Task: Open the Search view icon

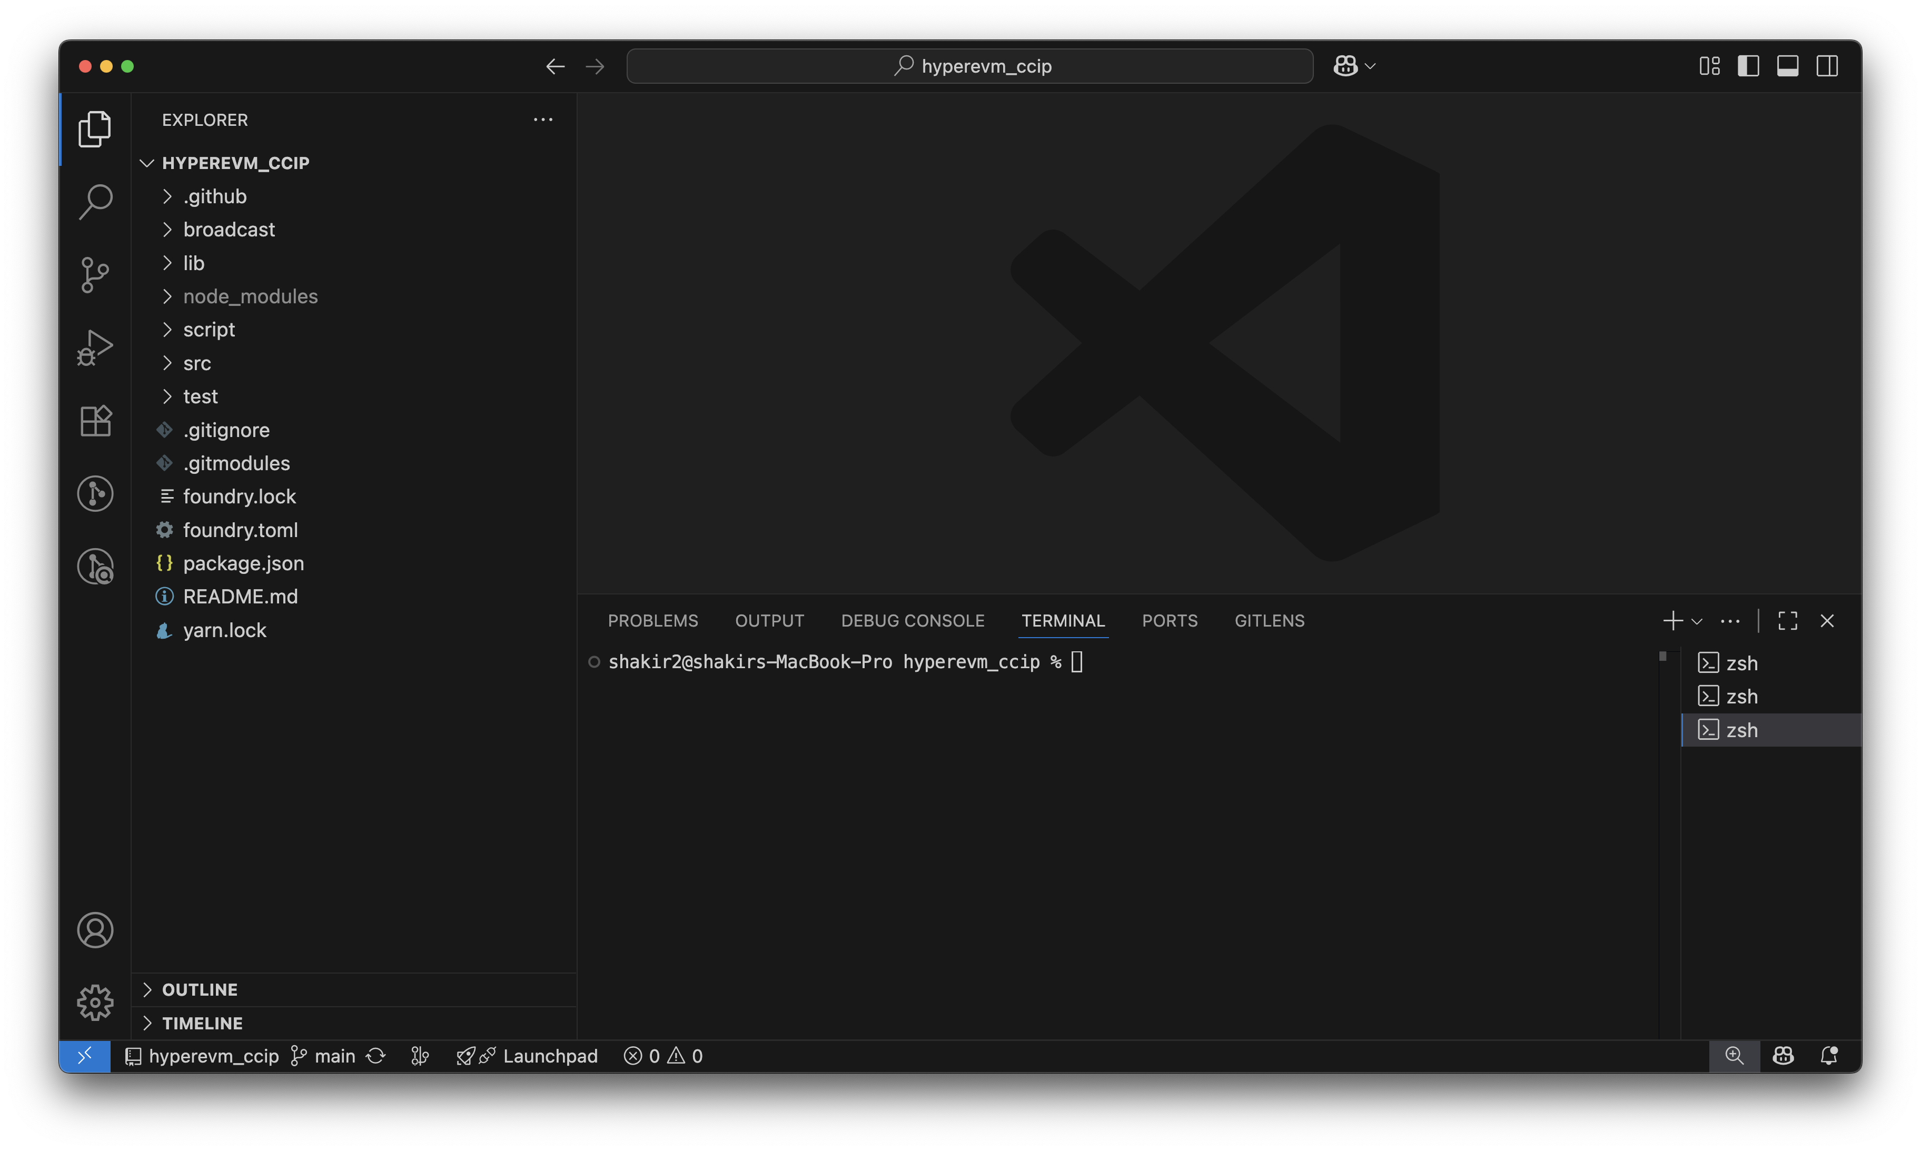Action: [95, 202]
